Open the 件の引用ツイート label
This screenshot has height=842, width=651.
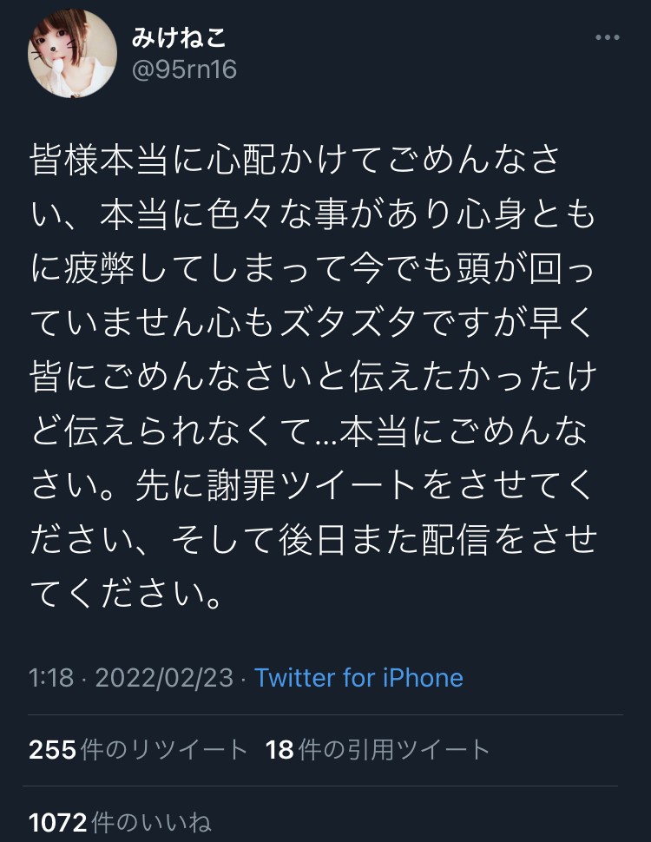pos(394,750)
